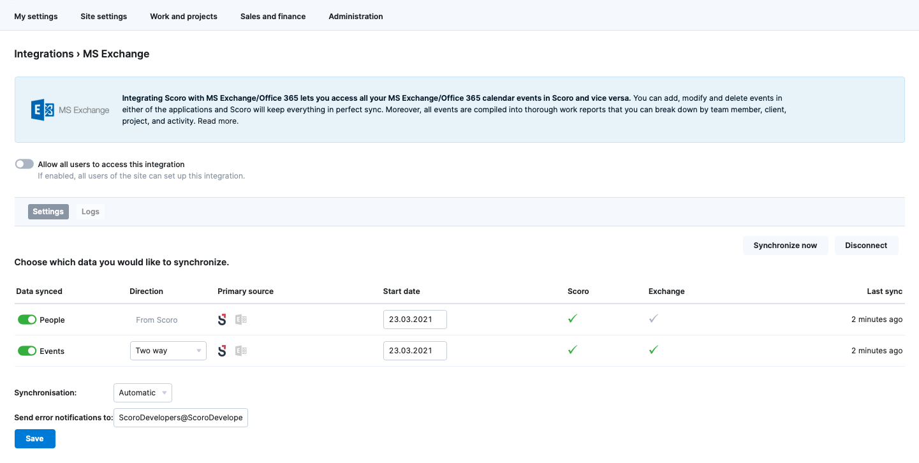The image size is (919, 463).
Task: Open Administration menu
Action: [356, 17]
